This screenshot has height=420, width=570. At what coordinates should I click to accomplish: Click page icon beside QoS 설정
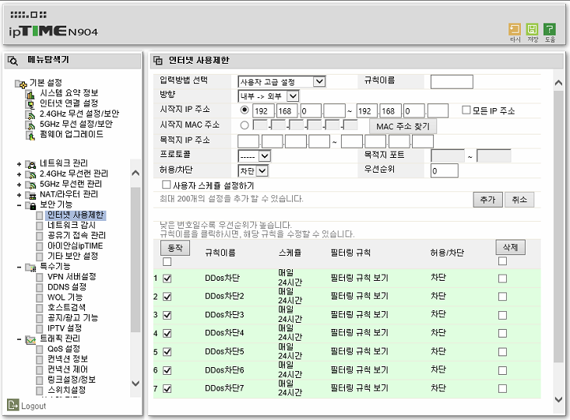point(40,349)
